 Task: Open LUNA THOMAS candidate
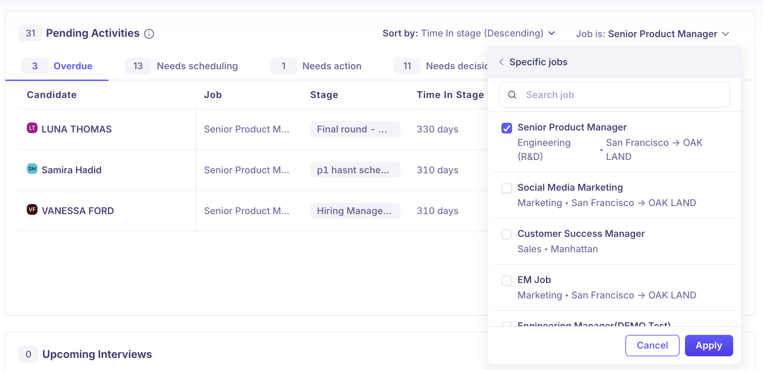coord(76,129)
